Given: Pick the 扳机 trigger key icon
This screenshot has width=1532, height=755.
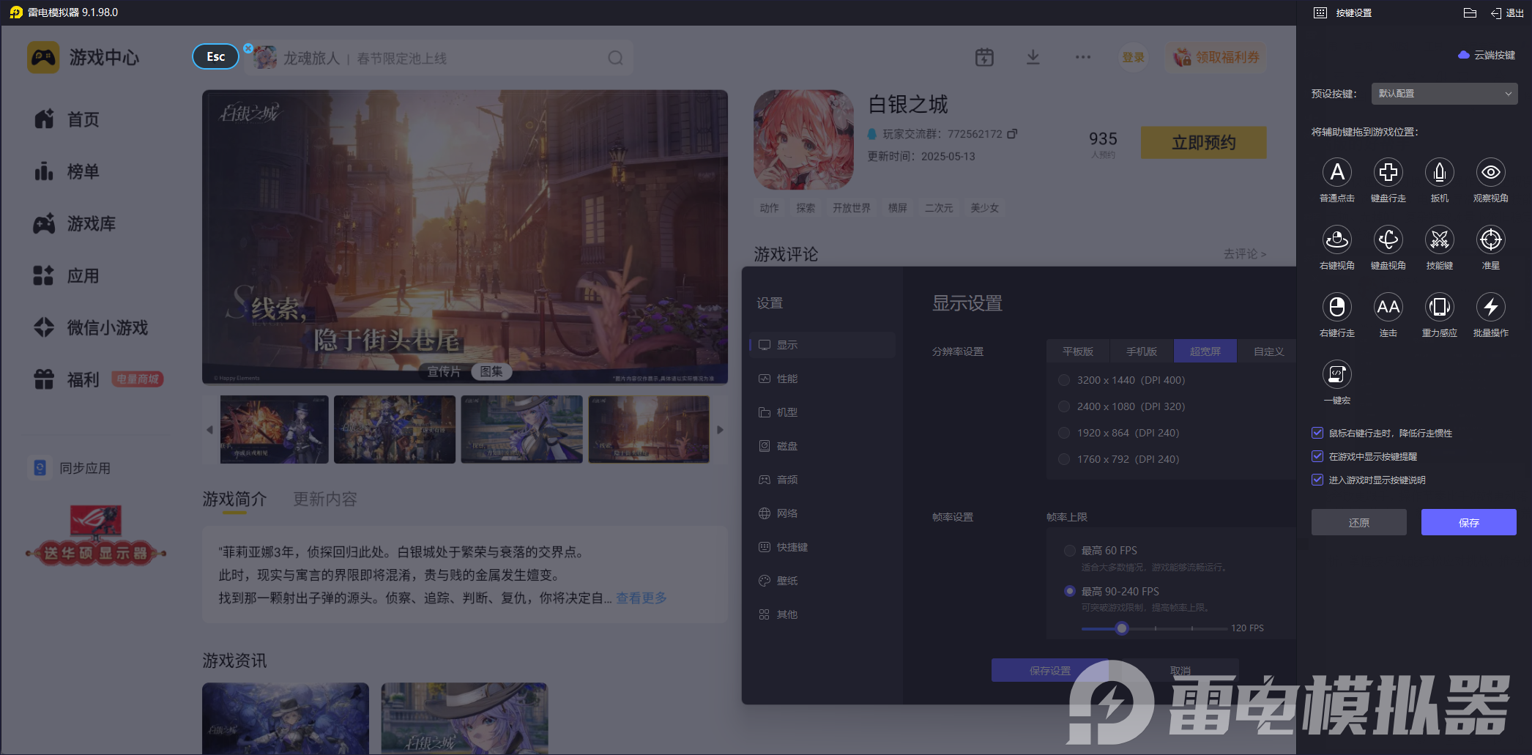Looking at the screenshot, I should click(1439, 173).
